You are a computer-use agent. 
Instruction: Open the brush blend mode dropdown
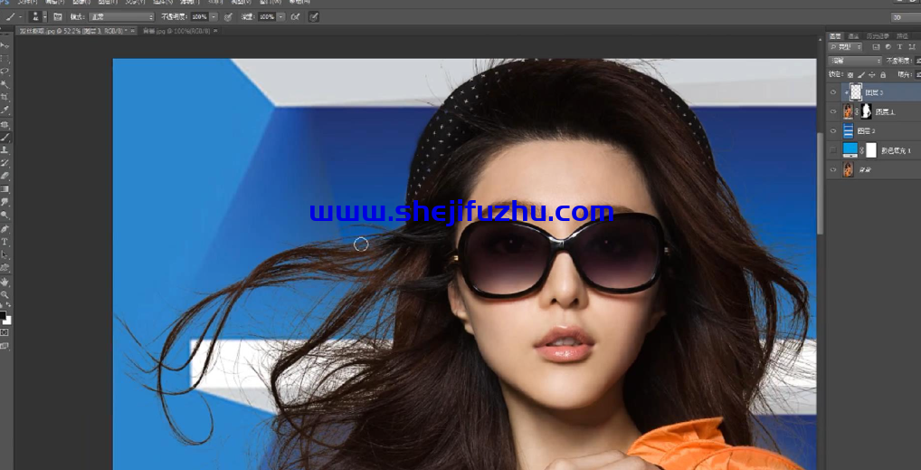pyautogui.click(x=121, y=16)
